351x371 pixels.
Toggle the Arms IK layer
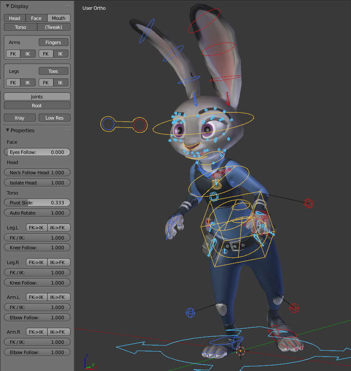28,54
